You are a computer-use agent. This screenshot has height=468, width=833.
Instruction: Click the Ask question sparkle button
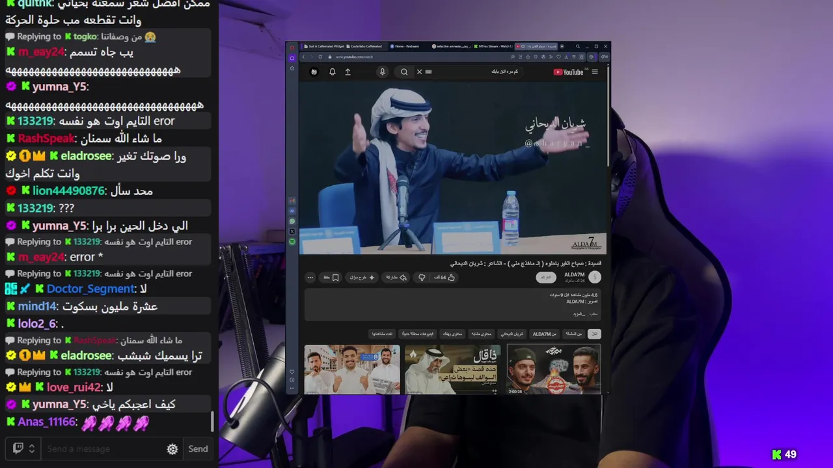(x=362, y=278)
